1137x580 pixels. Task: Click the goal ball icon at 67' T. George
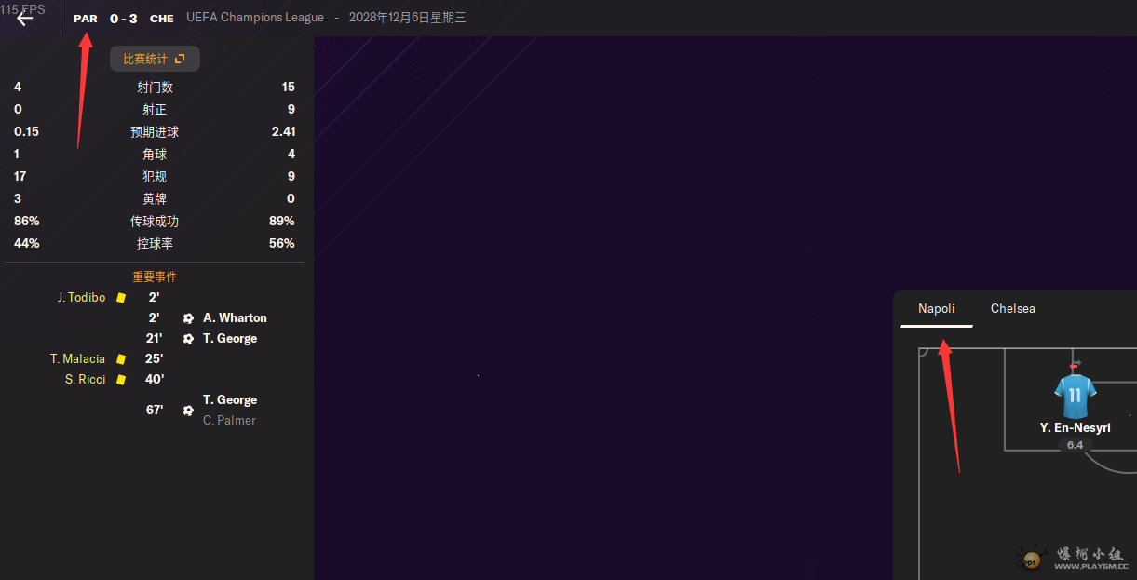[188, 410]
